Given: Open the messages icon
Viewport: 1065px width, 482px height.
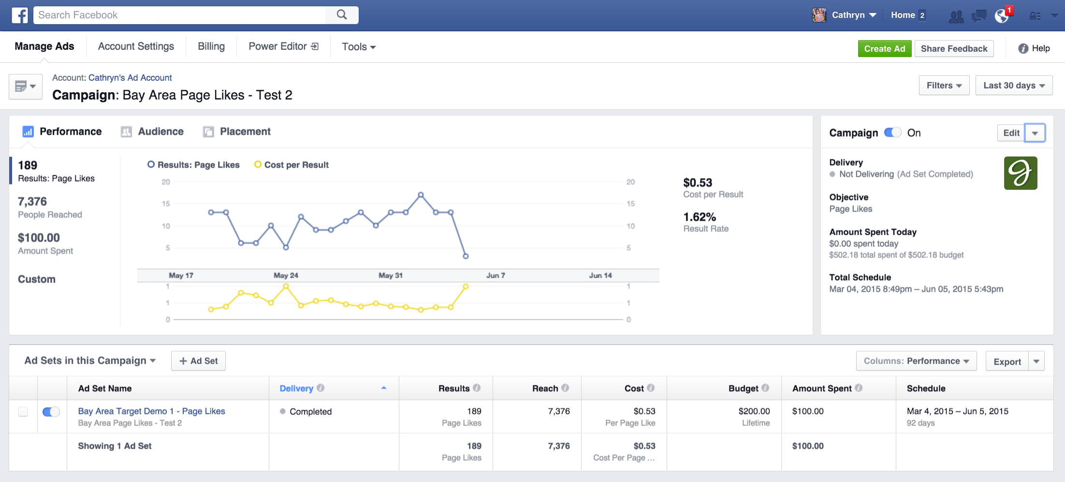Looking at the screenshot, I should (x=979, y=16).
